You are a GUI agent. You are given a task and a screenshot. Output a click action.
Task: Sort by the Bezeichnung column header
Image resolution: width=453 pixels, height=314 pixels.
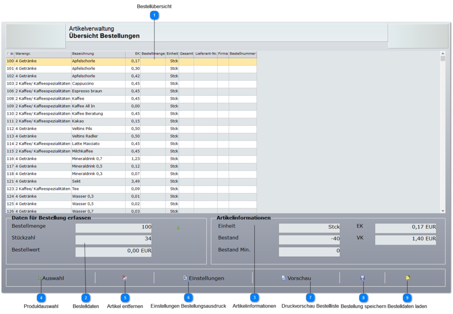(x=98, y=54)
